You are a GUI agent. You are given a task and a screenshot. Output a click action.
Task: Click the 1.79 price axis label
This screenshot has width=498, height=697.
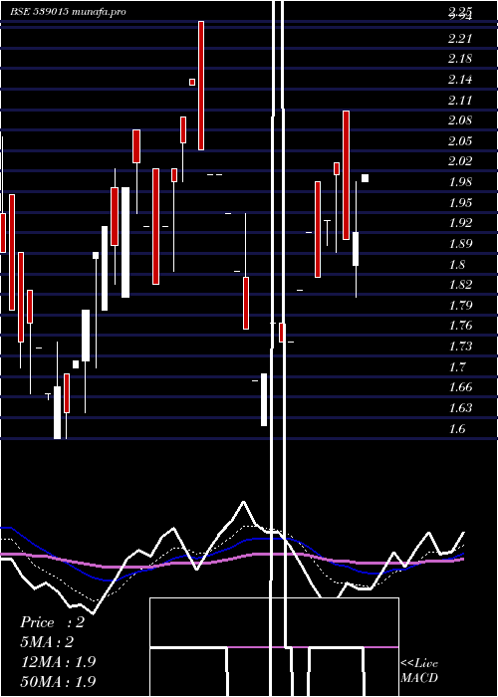(460, 306)
